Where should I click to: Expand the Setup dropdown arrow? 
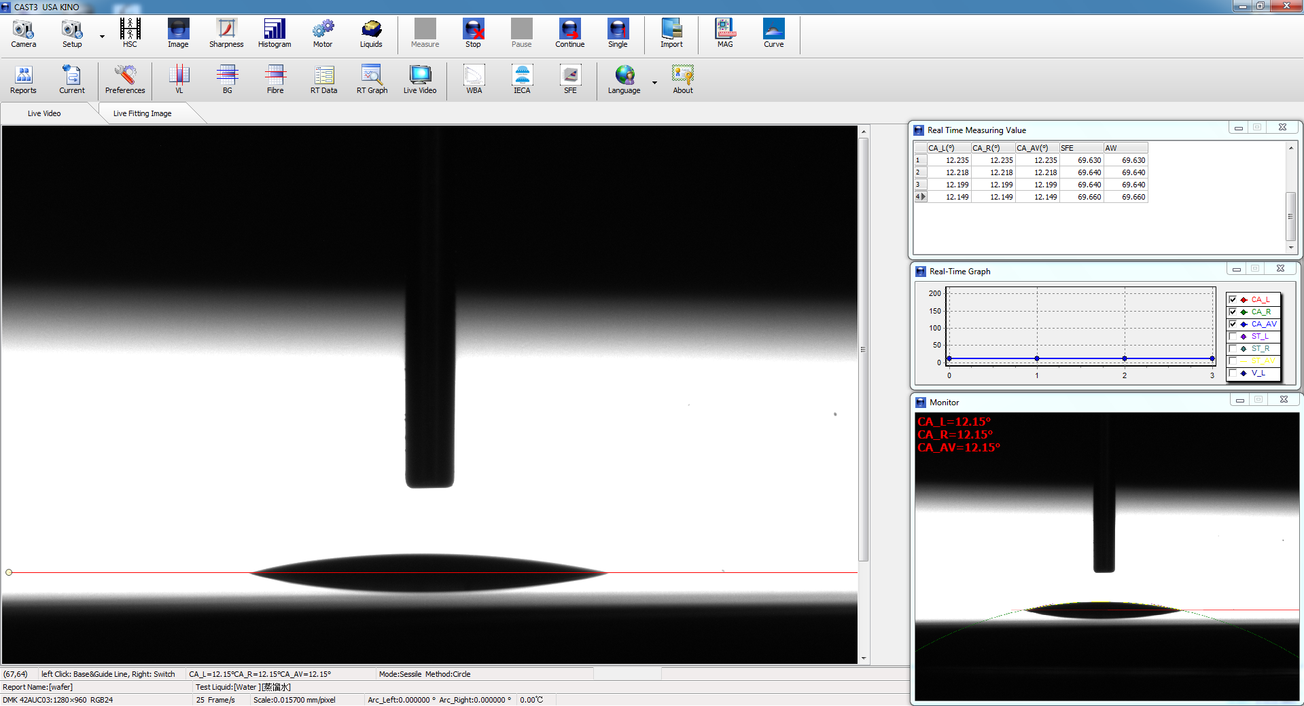pyautogui.click(x=102, y=37)
